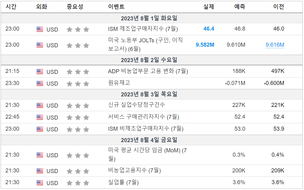The width and height of the screenshot is (304, 190).
Task: Click the 시간 column header
Action: coord(11,6)
